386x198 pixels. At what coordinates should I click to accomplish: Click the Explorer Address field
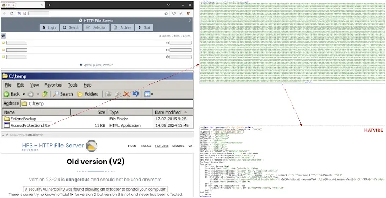point(107,103)
